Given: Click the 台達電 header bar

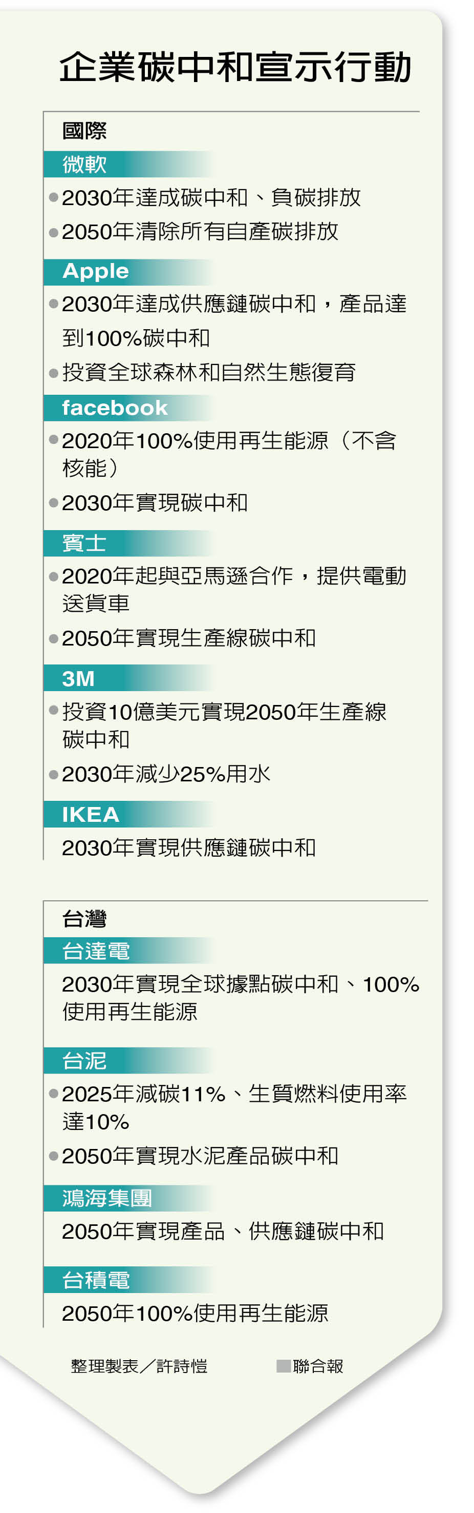Looking at the screenshot, I should [x=129, y=951].
